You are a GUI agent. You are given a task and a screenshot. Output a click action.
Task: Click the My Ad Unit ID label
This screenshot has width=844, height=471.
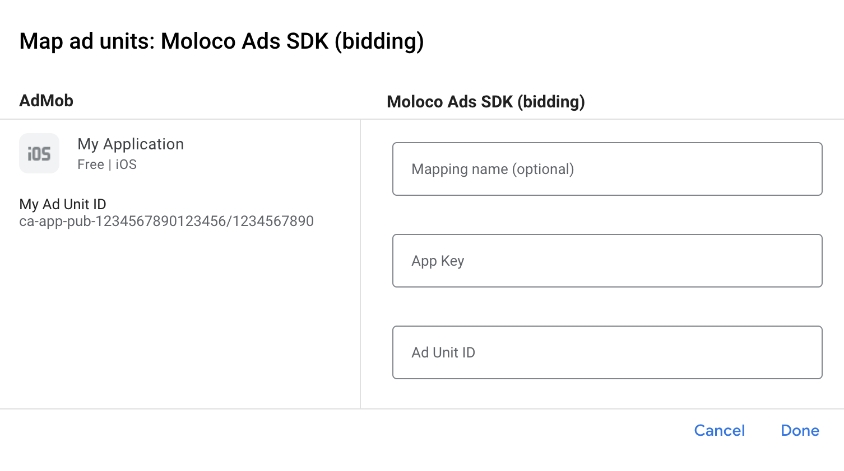[x=63, y=204]
